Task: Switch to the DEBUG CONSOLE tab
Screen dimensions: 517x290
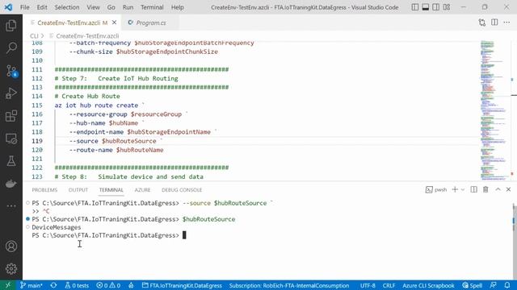Action: click(182, 190)
